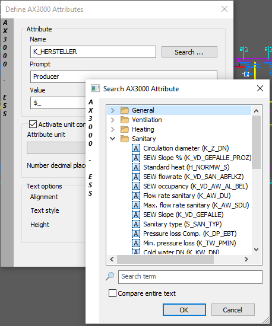Click the Value field containing $_
The width and height of the screenshot is (272, 326).
[58, 103]
